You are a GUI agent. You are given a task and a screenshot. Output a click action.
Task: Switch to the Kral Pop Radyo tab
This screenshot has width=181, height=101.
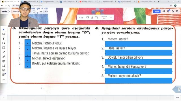pyautogui.click(x=88, y=2)
